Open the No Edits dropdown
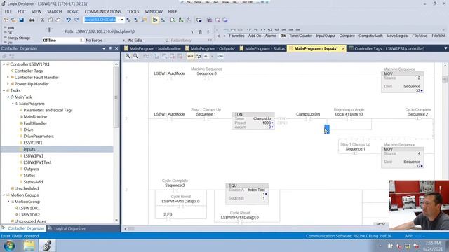This screenshot has width=449, height=252. point(167,41)
